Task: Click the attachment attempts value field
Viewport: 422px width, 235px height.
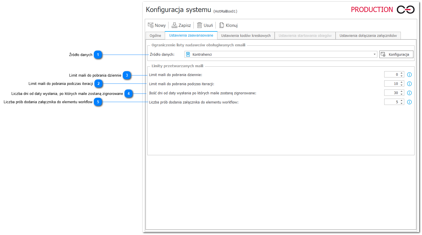Action: 392,102
